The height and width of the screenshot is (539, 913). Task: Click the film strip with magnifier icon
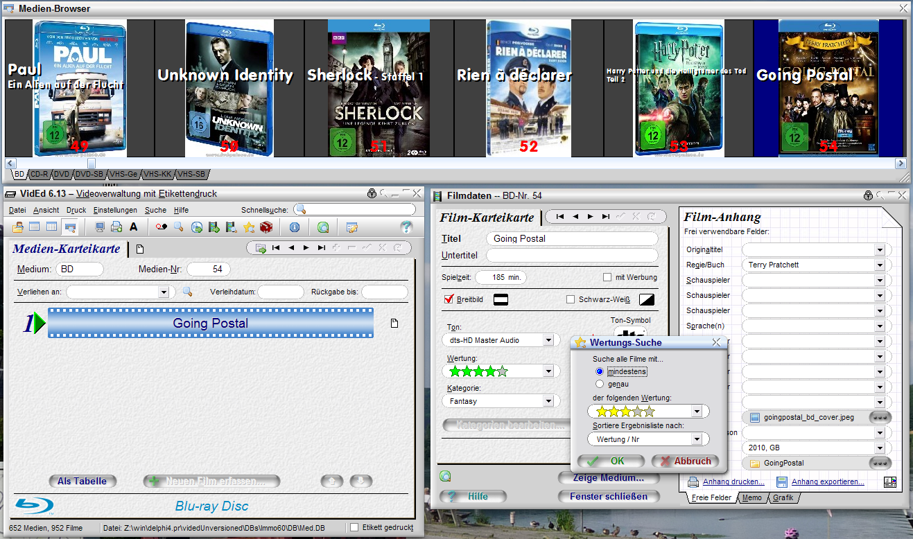coord(231,227)
